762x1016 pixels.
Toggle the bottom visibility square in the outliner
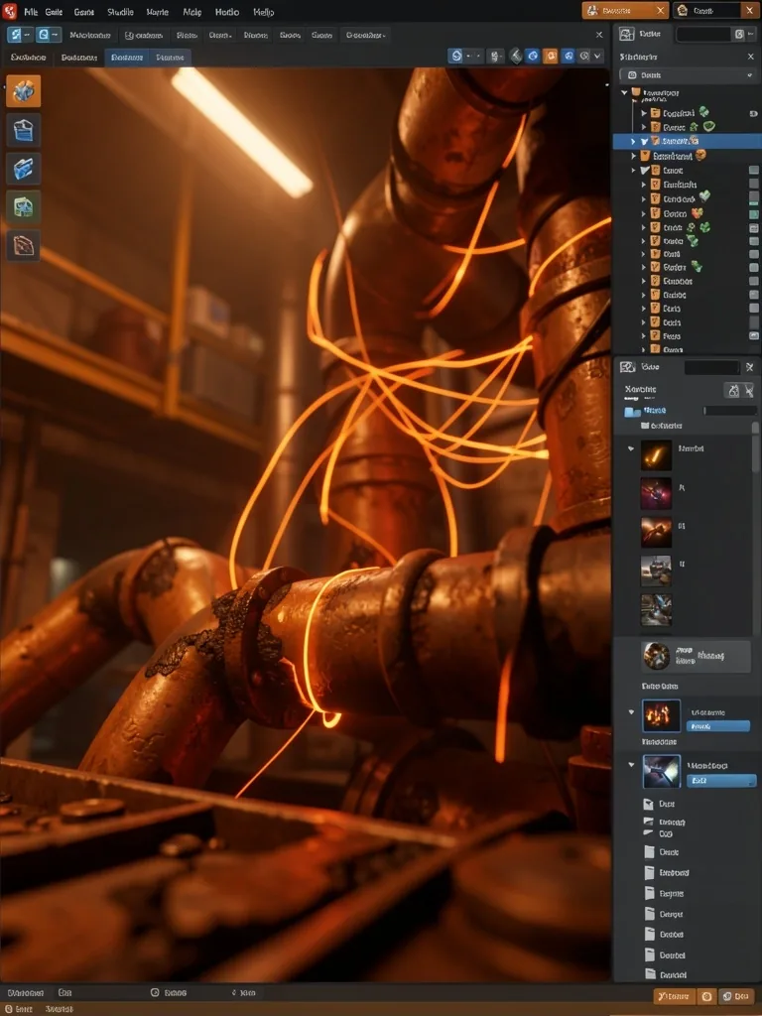click(x=754, y=335)
